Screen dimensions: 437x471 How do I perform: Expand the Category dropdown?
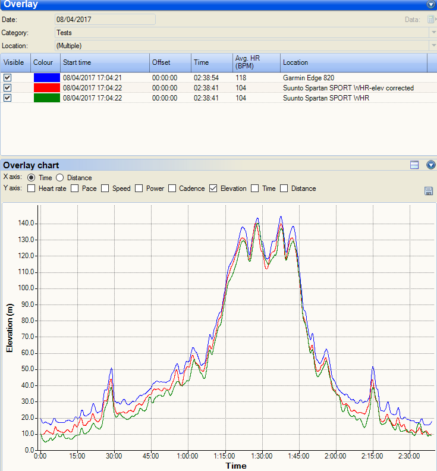pos(432,33)
